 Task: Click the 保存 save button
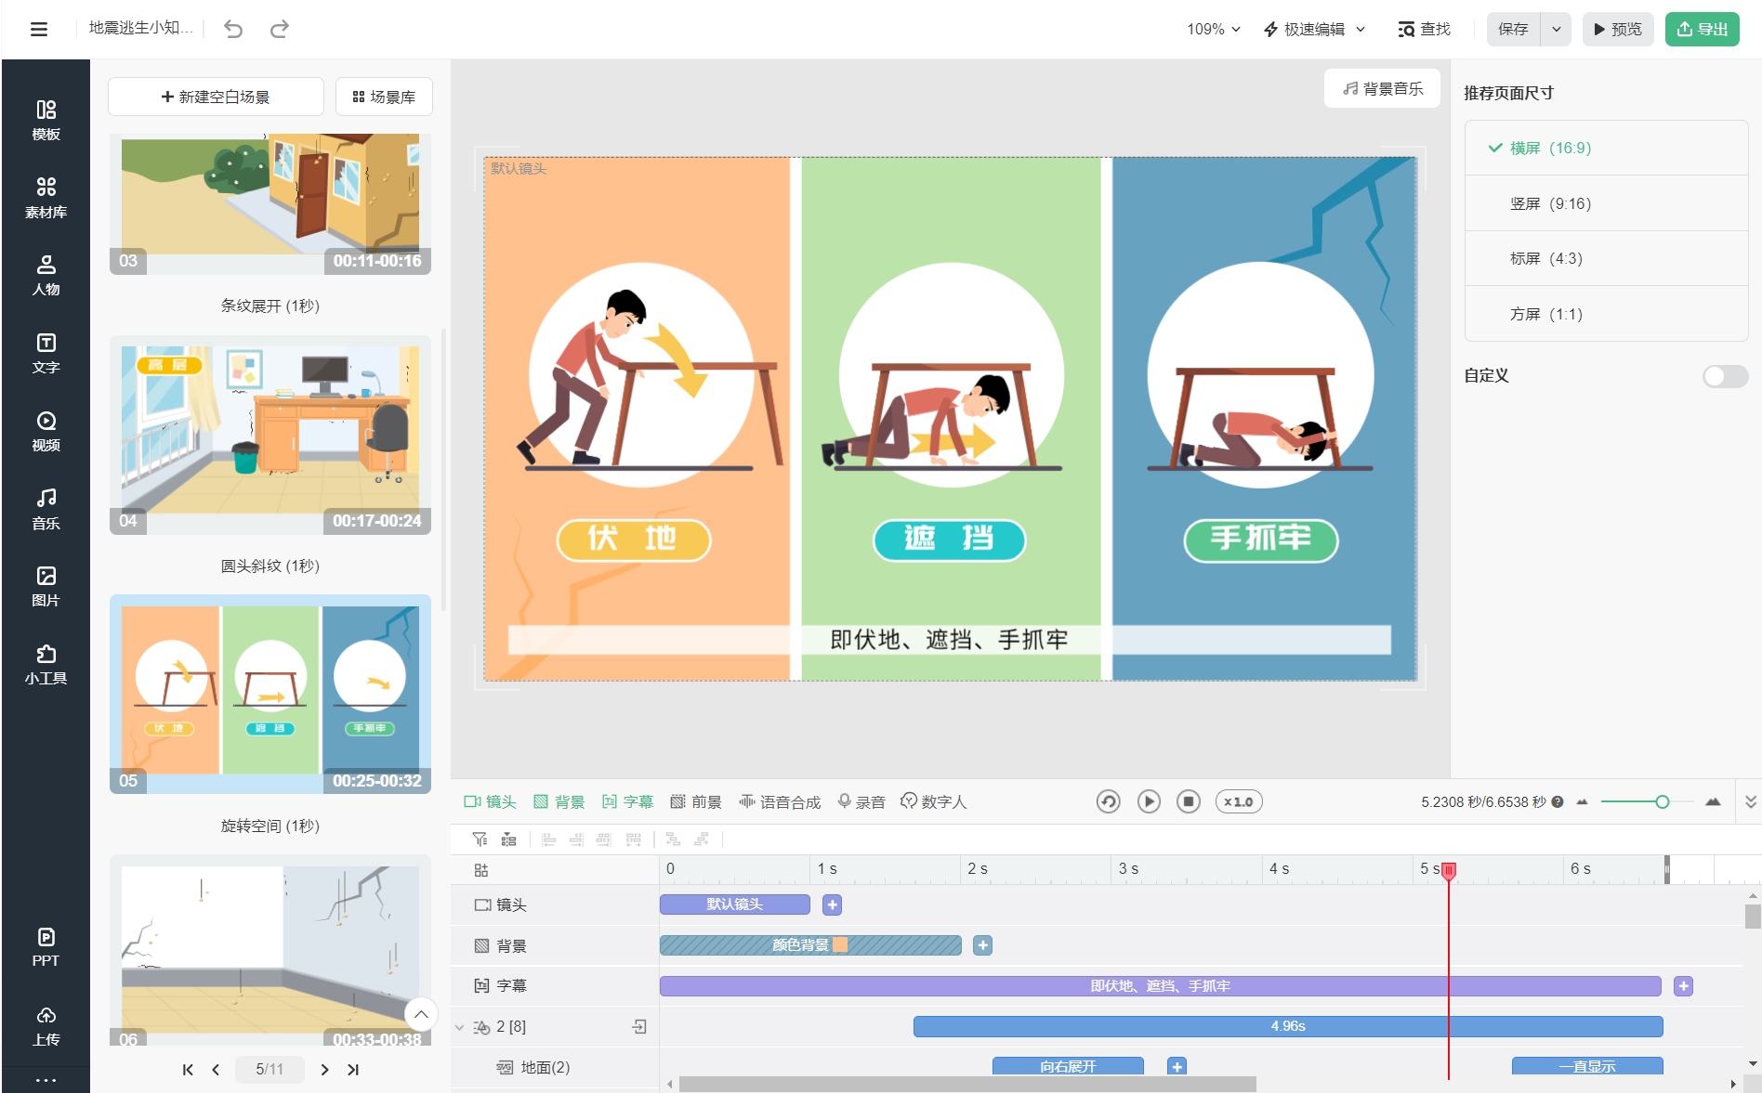(x=1513, y=29)
